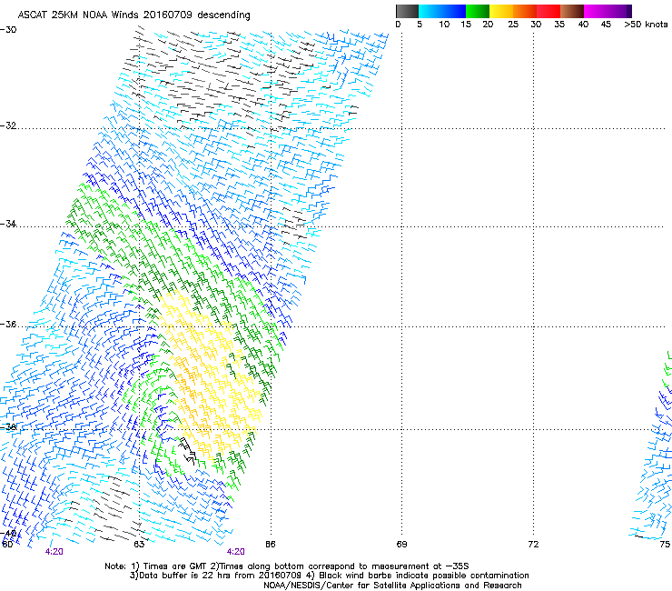
Task: Select the brown 35-40 knots legend swatch
Action: coord(572,11)
